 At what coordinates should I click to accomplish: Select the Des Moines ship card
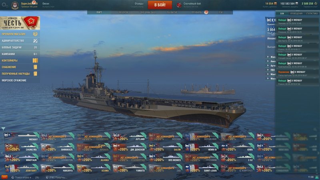tap(165, 158)
